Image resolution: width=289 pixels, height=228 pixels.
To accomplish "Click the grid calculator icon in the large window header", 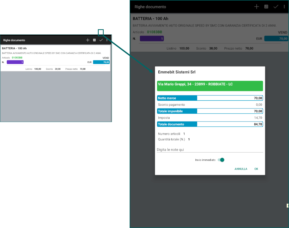I will [266, 7].
